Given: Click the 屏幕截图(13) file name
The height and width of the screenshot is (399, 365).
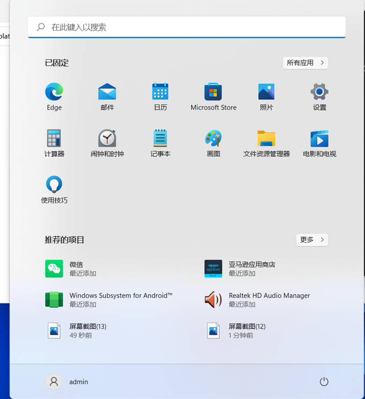Looking at the screenshot, I should 87,326.
